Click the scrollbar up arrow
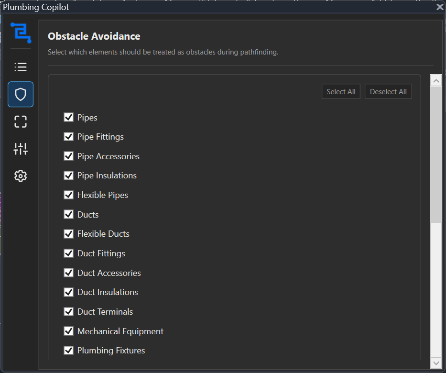The width and height of the screenshot is (446, 373). 436,81
